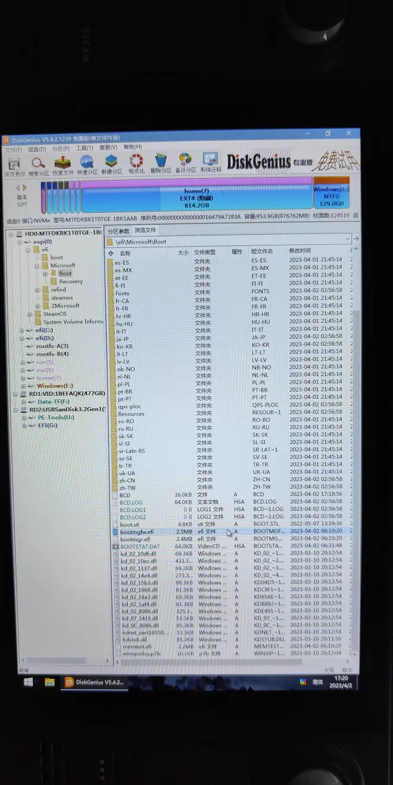The height and width of the screenshot is (785, 393).
Task: Click the 格式化 (Format) lifebuoy icon
Action: 136,160
